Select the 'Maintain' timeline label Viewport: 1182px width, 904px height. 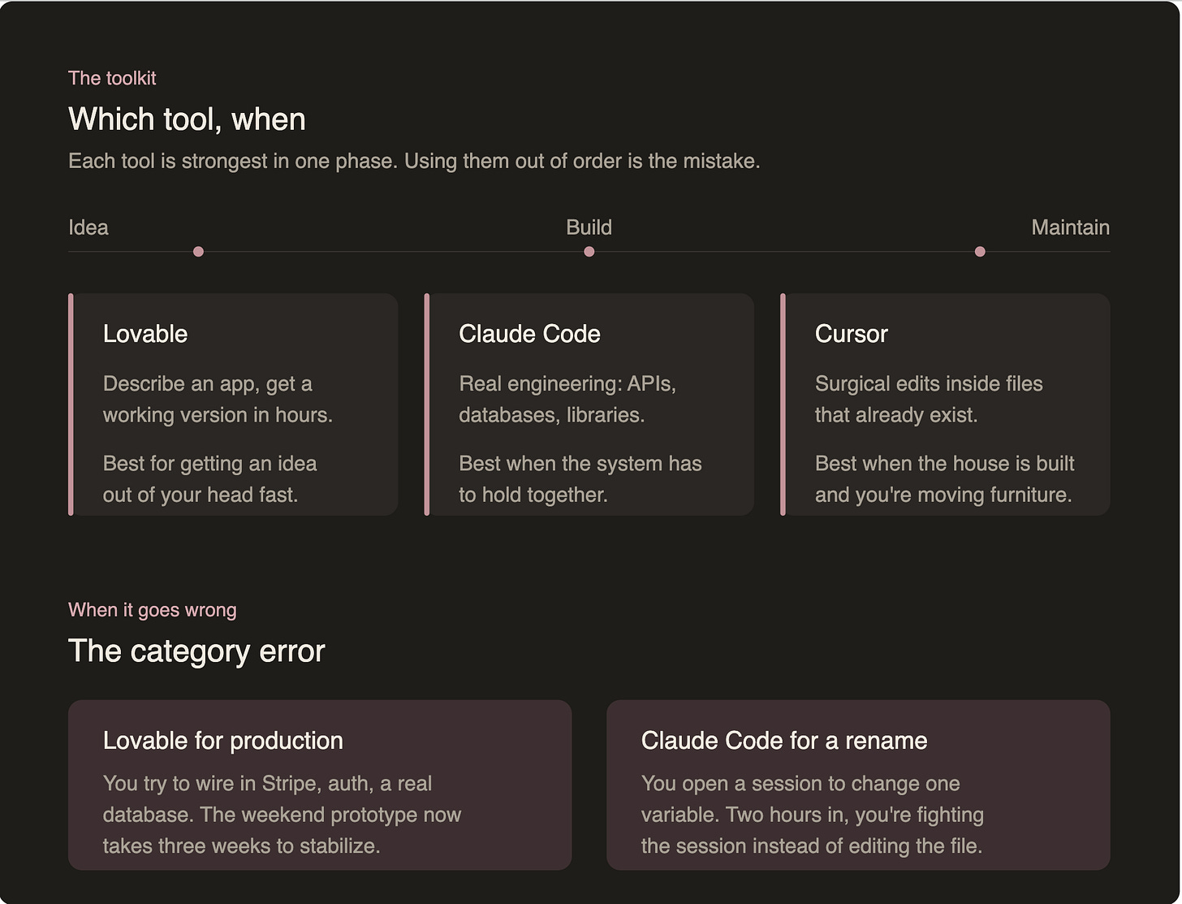1070,227
